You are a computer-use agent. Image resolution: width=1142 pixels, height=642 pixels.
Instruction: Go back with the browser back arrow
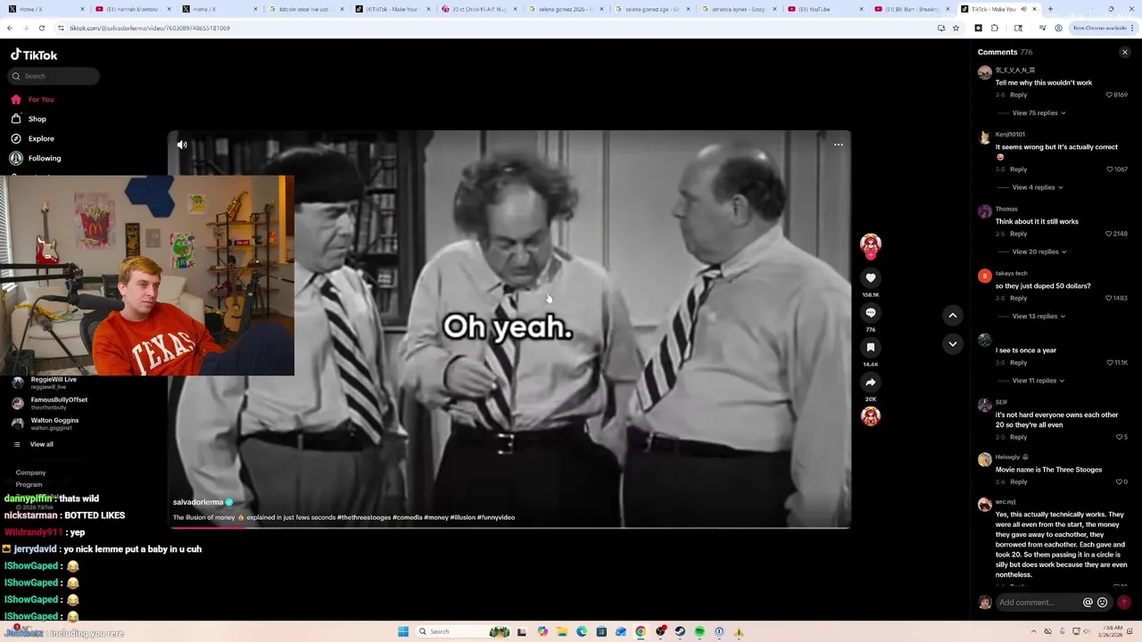(10, 28)
